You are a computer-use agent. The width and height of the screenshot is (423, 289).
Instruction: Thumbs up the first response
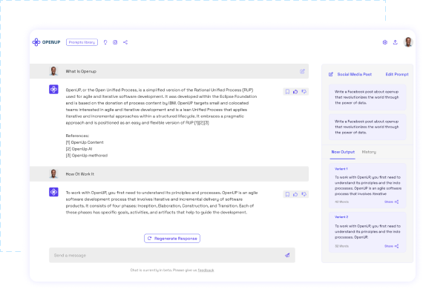pos(295,92)
